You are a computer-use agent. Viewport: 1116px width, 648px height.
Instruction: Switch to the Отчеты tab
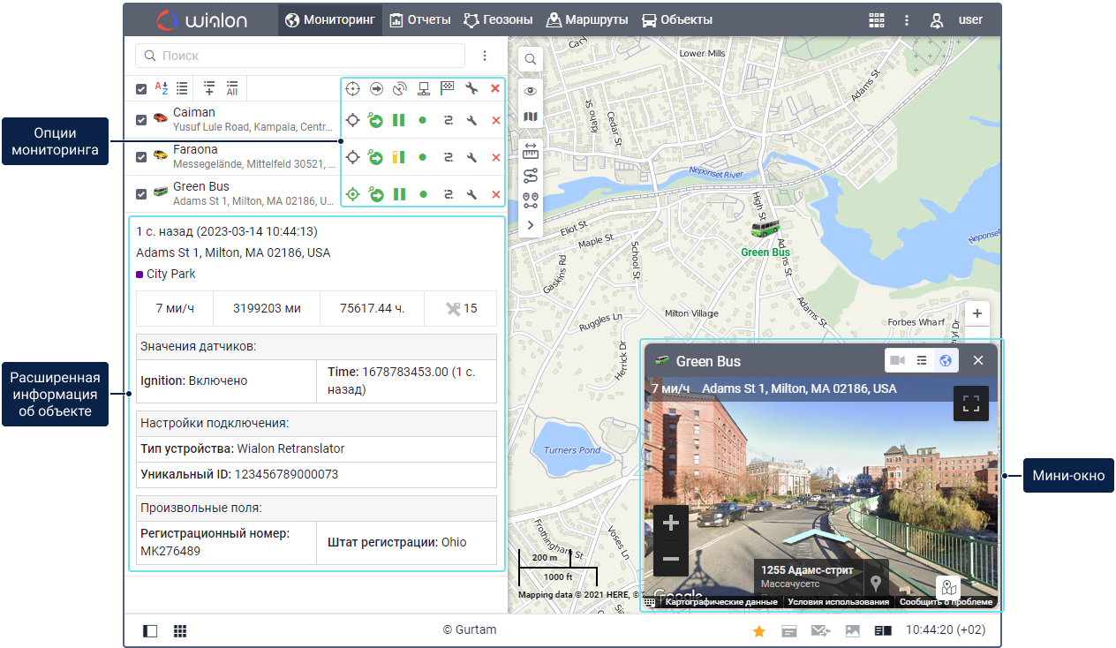pos(420,19)
